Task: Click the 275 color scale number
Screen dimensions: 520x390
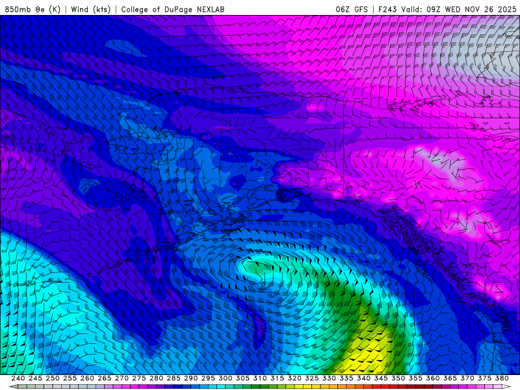Action: (x=138, y=378)
